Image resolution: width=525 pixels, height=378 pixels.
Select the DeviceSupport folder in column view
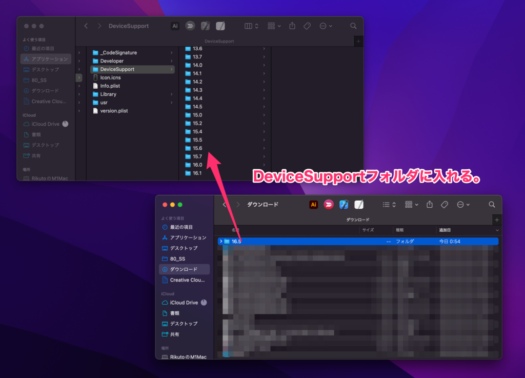(132, 69)
